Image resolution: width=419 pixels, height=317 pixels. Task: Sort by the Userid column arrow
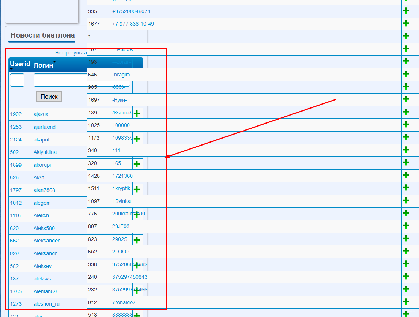click(x=11, y=69)
